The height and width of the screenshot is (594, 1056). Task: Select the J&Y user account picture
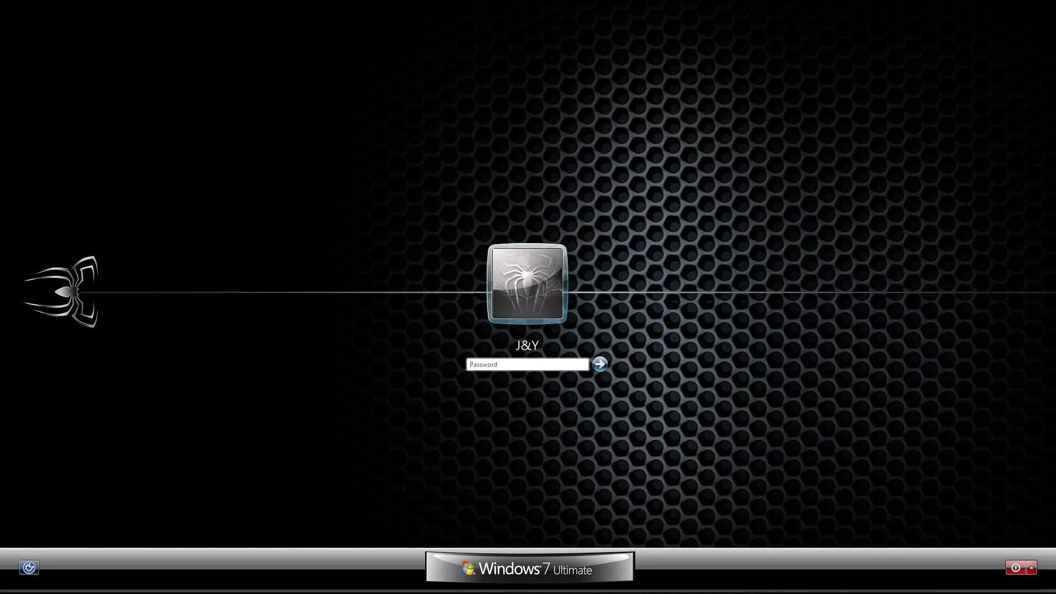pyautogui.click(x=527, y=284)
